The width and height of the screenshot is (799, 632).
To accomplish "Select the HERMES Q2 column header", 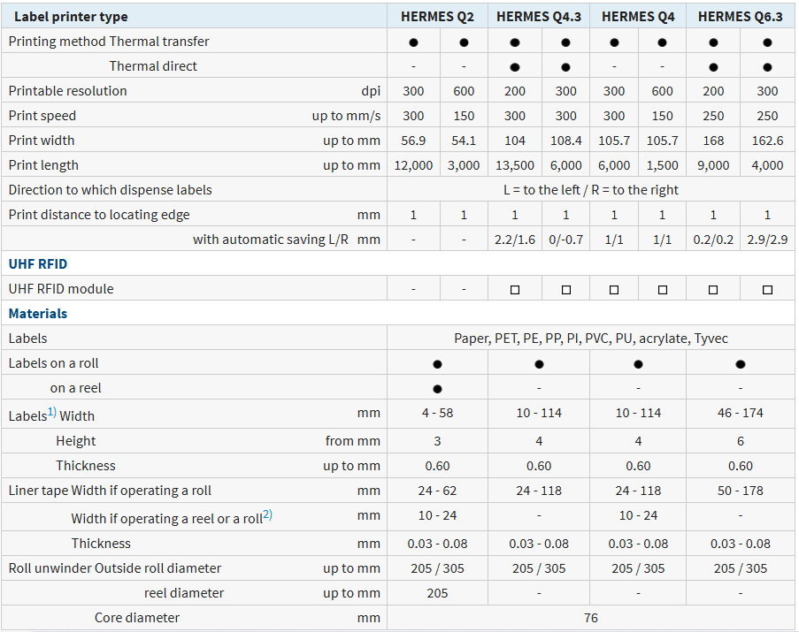I will coord(437,17).
